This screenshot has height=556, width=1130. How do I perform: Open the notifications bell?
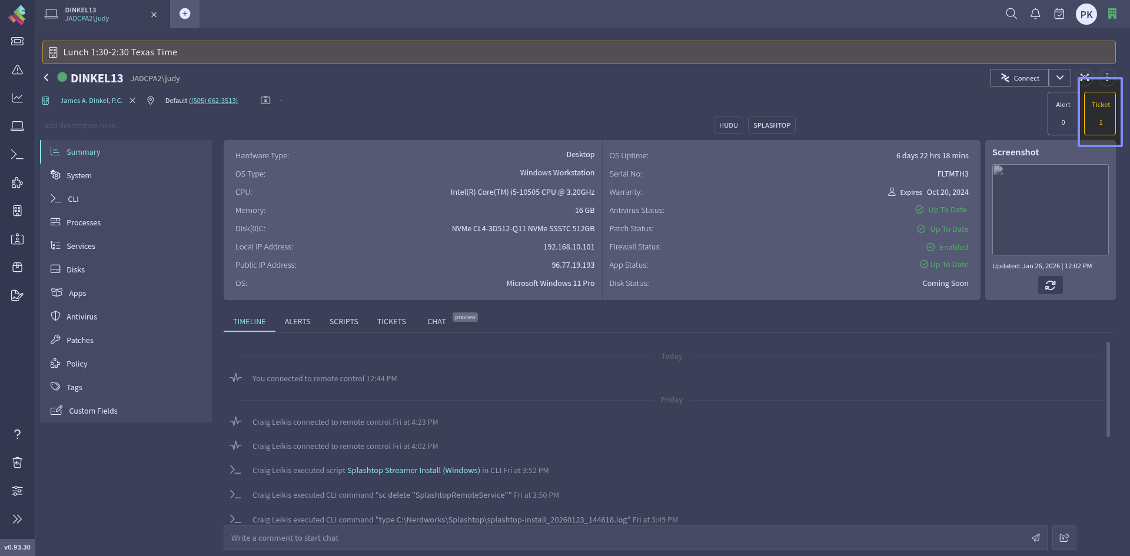pos(1035,14)
